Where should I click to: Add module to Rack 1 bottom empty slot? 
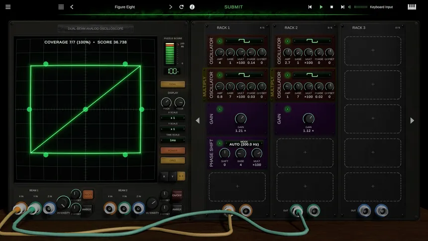click(x=237, y=187)
